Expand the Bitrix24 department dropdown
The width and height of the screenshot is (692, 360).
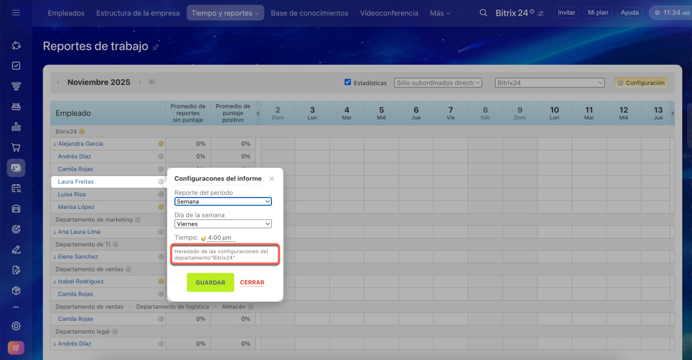549,83
